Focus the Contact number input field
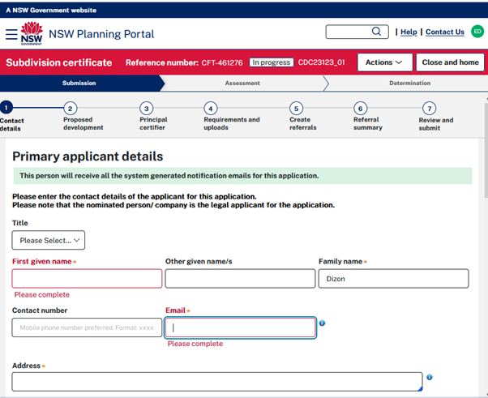 (x=87, y=327)
